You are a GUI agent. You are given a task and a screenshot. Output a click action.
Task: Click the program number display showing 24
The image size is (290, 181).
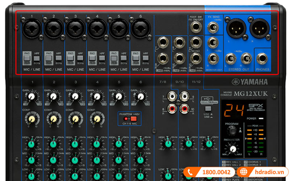(x=234, y=110)
